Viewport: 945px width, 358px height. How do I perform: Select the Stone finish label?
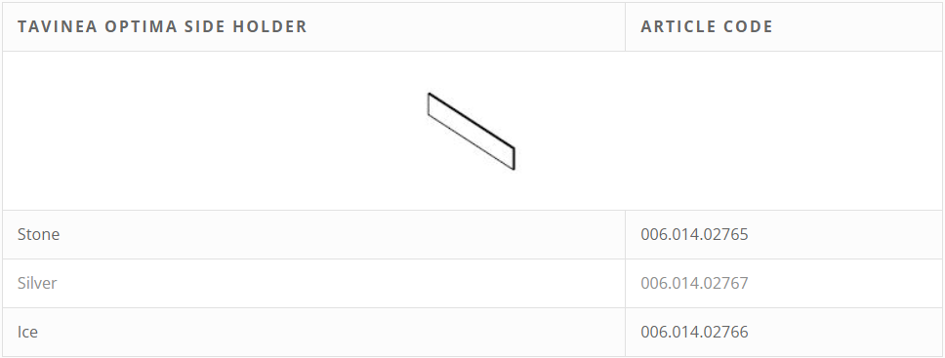(39, 234)
